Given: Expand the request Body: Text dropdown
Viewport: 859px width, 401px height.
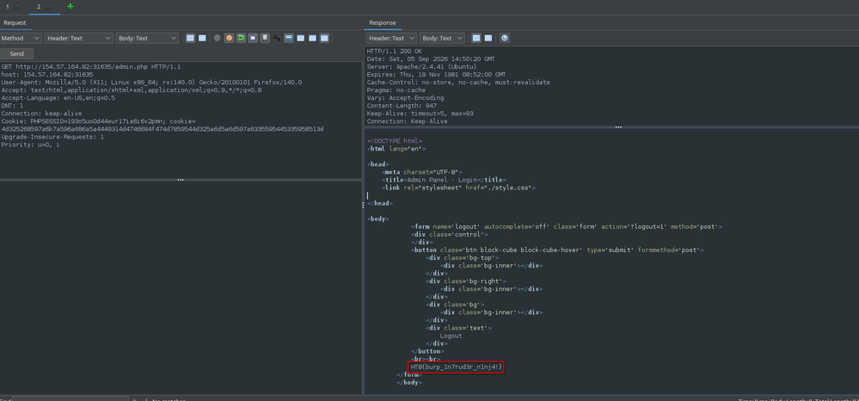Looking at the screenshot, I should [x=147, y=39].
